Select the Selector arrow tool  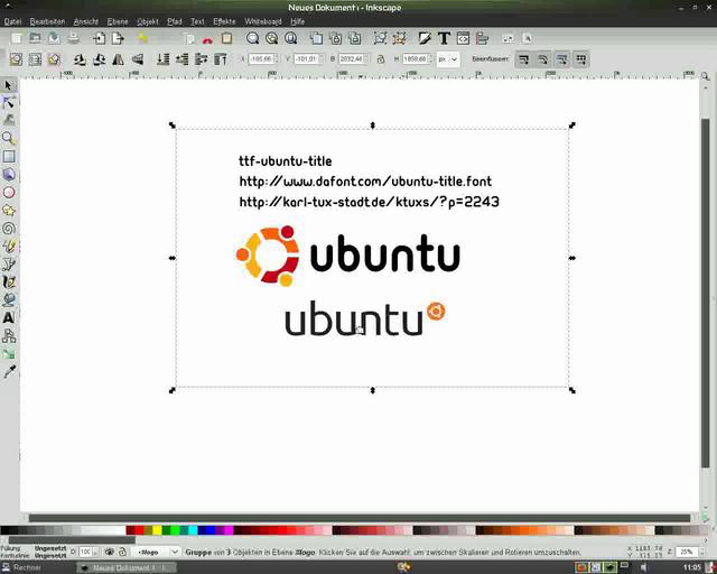[x=9, y=86]
